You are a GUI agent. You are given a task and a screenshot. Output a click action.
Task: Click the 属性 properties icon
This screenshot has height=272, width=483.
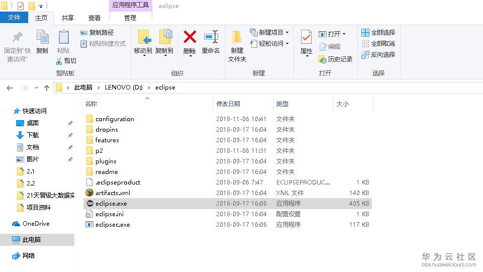pos(306,37)
